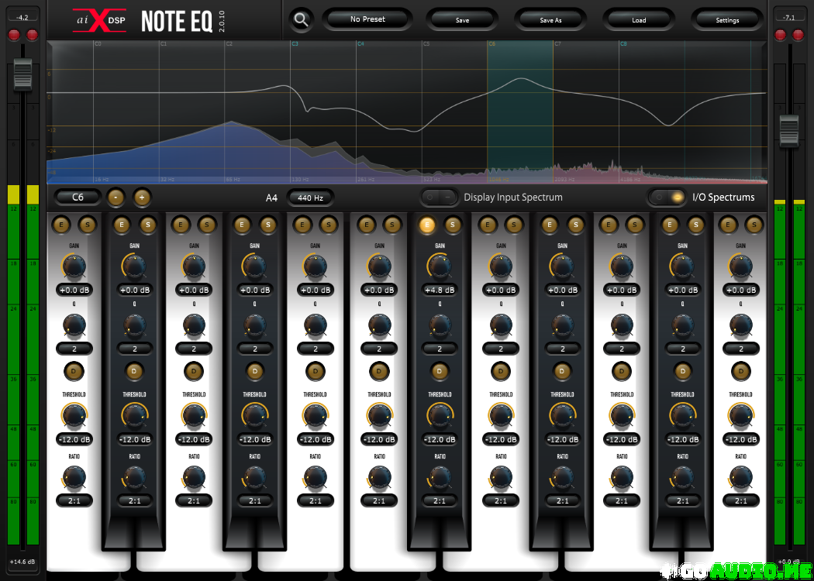814x581 pixels.
Task: Click the ratio knob on the leftmost white key
Action: click(x=74, y=477)
